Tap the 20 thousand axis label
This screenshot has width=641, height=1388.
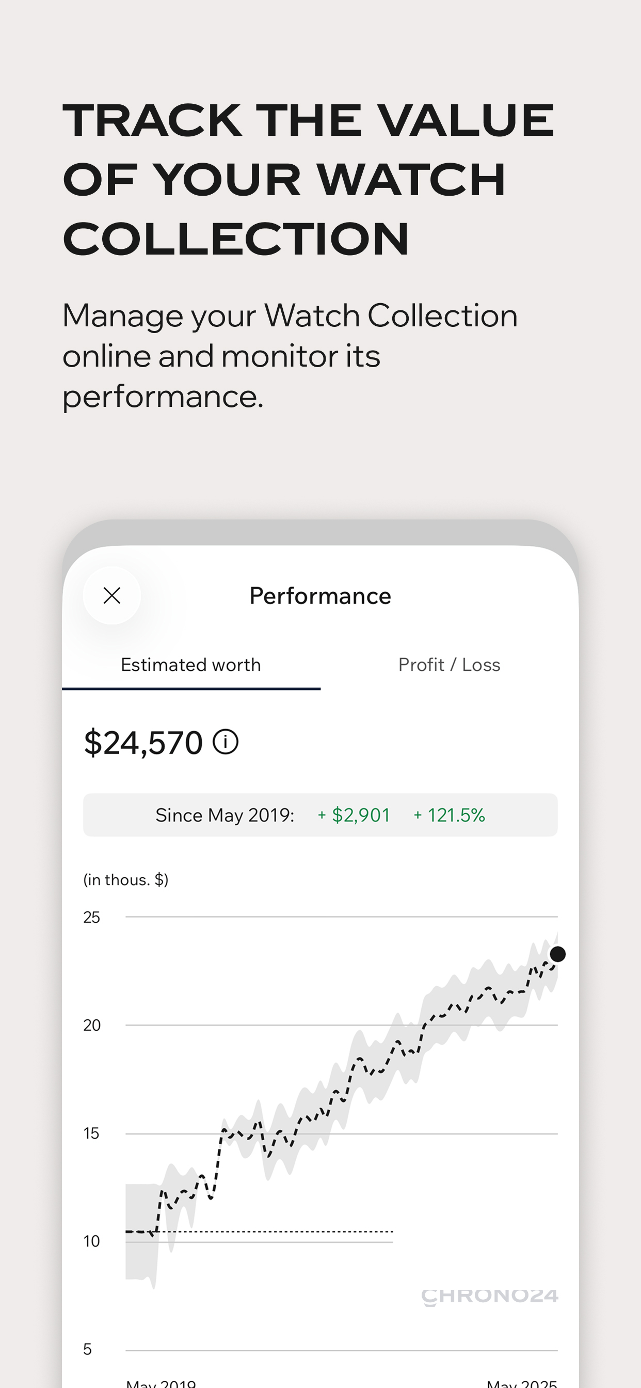pyautogui.click(x=91, y=1025)
